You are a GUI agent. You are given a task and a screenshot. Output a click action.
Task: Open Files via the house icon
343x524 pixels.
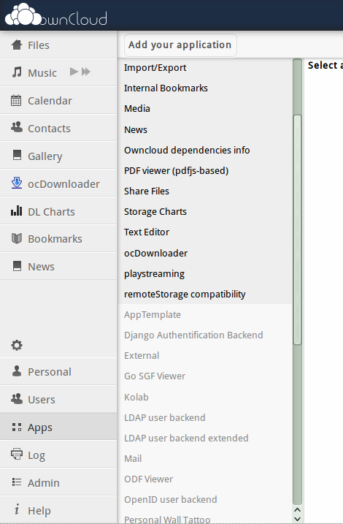pyautogui.click(x=17, y=45)
